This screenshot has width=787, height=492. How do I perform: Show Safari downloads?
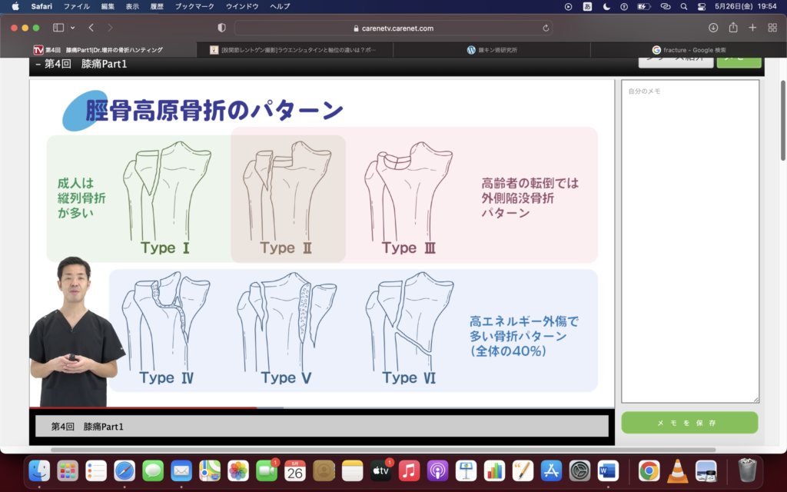[x=713, y=28]
